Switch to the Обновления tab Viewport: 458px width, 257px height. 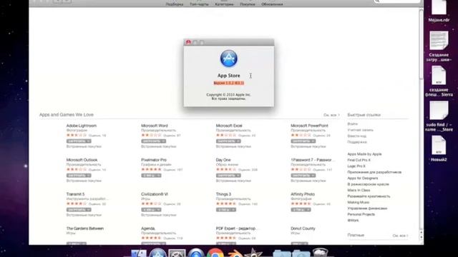pos(272,4)
